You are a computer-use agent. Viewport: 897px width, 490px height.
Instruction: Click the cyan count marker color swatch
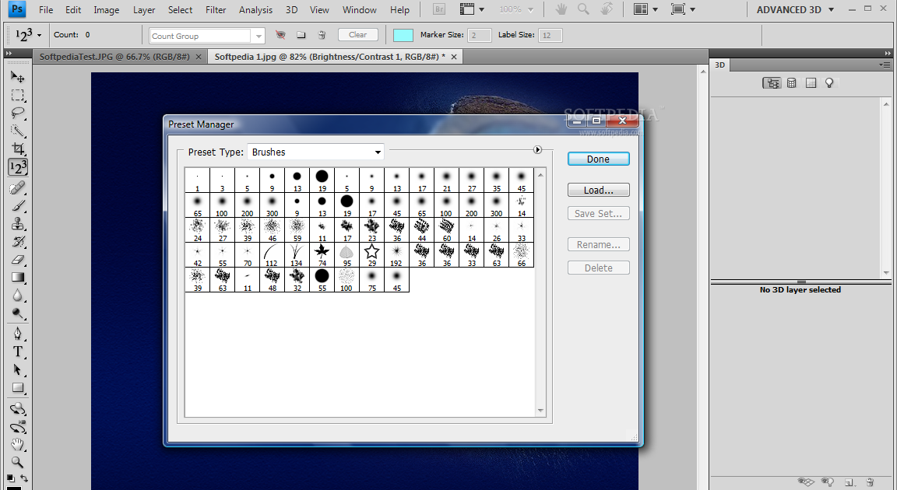(403, 35)
